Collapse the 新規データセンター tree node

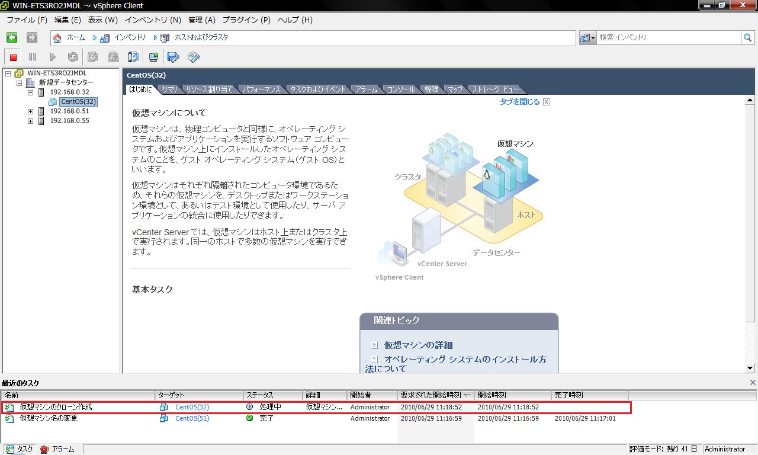(20, 83)
